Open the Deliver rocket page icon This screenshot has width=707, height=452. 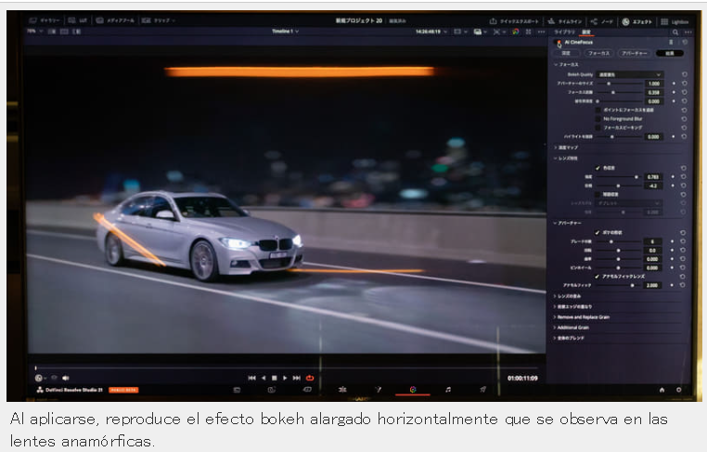[x=482, y=389]
